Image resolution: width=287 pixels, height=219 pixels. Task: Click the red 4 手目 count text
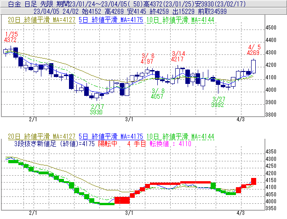coord(136,143)
